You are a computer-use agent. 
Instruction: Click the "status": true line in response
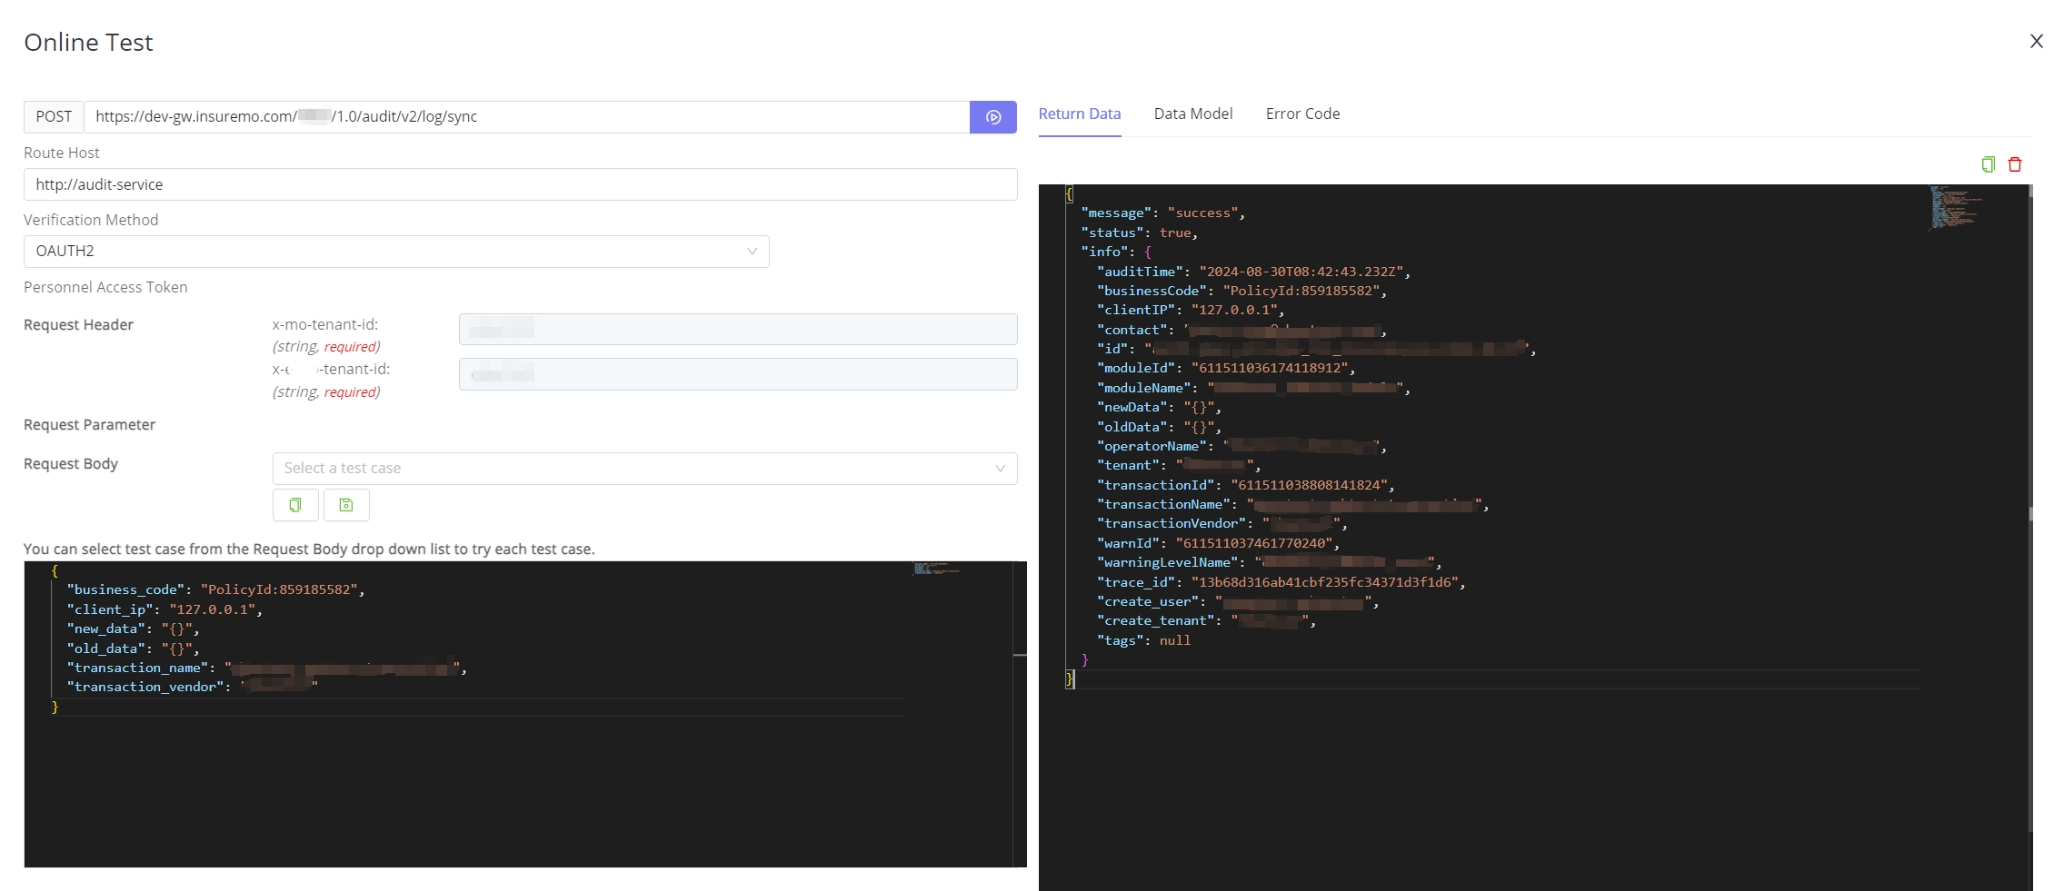[x=1139, y=233]
